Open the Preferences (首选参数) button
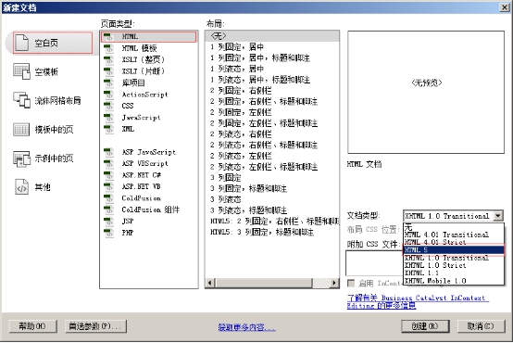The height and width of the screenshot is (343, 513). pos(95,326)
